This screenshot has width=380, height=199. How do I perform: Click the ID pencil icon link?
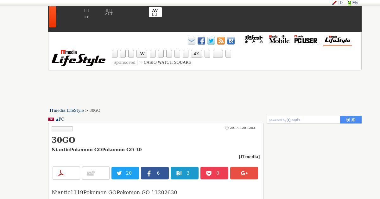click(337, 3)
